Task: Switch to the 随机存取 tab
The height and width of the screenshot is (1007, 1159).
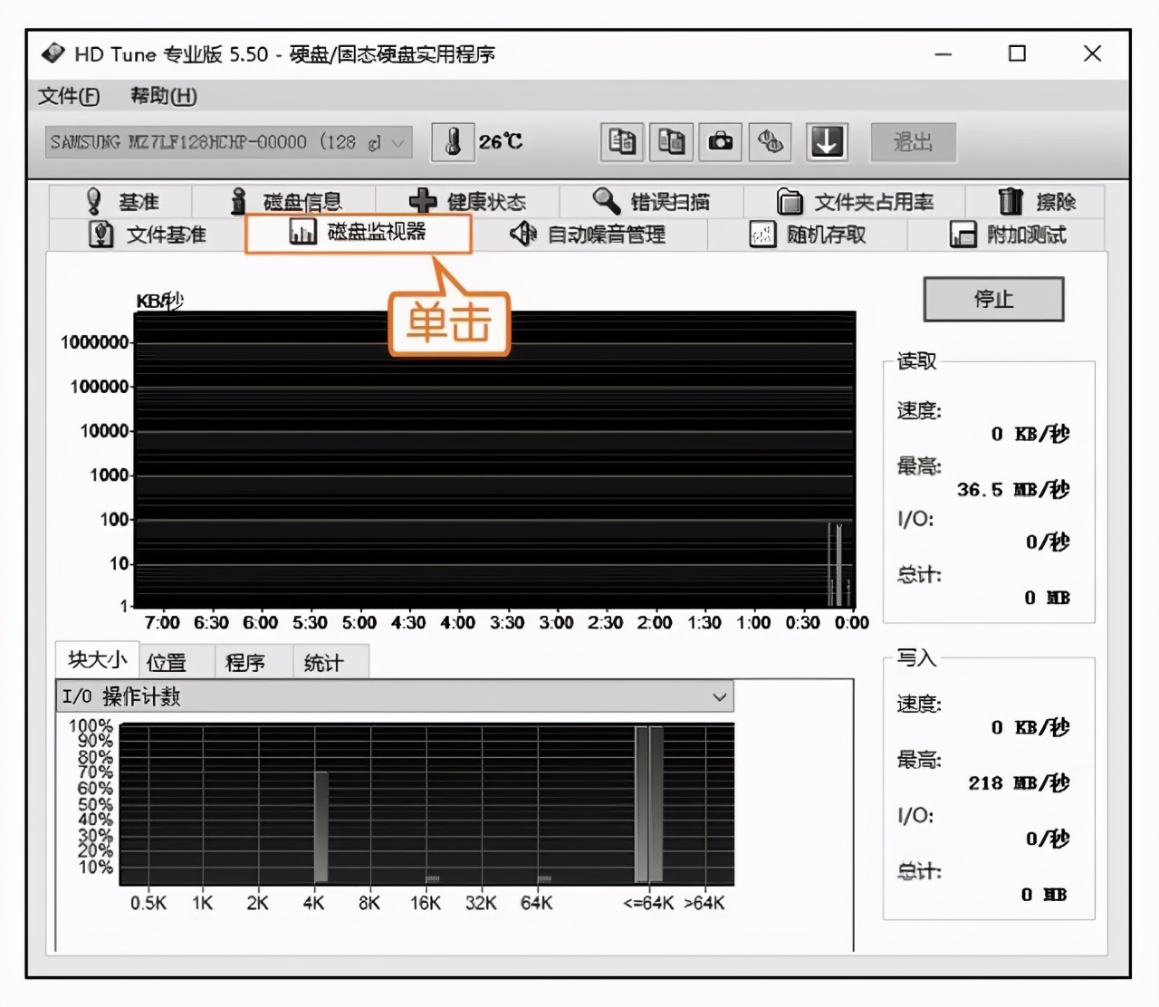Action: click(808, 235)
